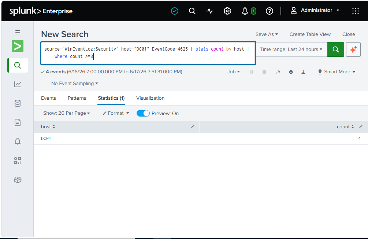
Task: Open the activity pulse icon
Action: (209, 11)
